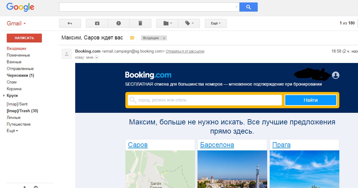Expand the Ещё toolbar menu

216,23
